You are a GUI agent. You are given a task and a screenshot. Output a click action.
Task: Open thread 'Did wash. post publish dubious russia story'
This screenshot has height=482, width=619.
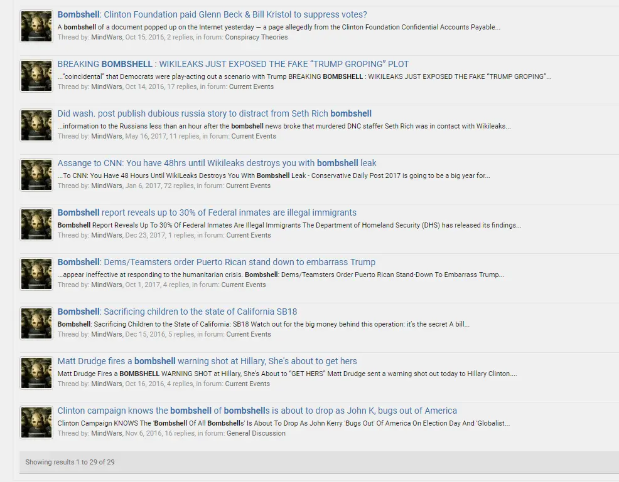(x=214, y=113)
